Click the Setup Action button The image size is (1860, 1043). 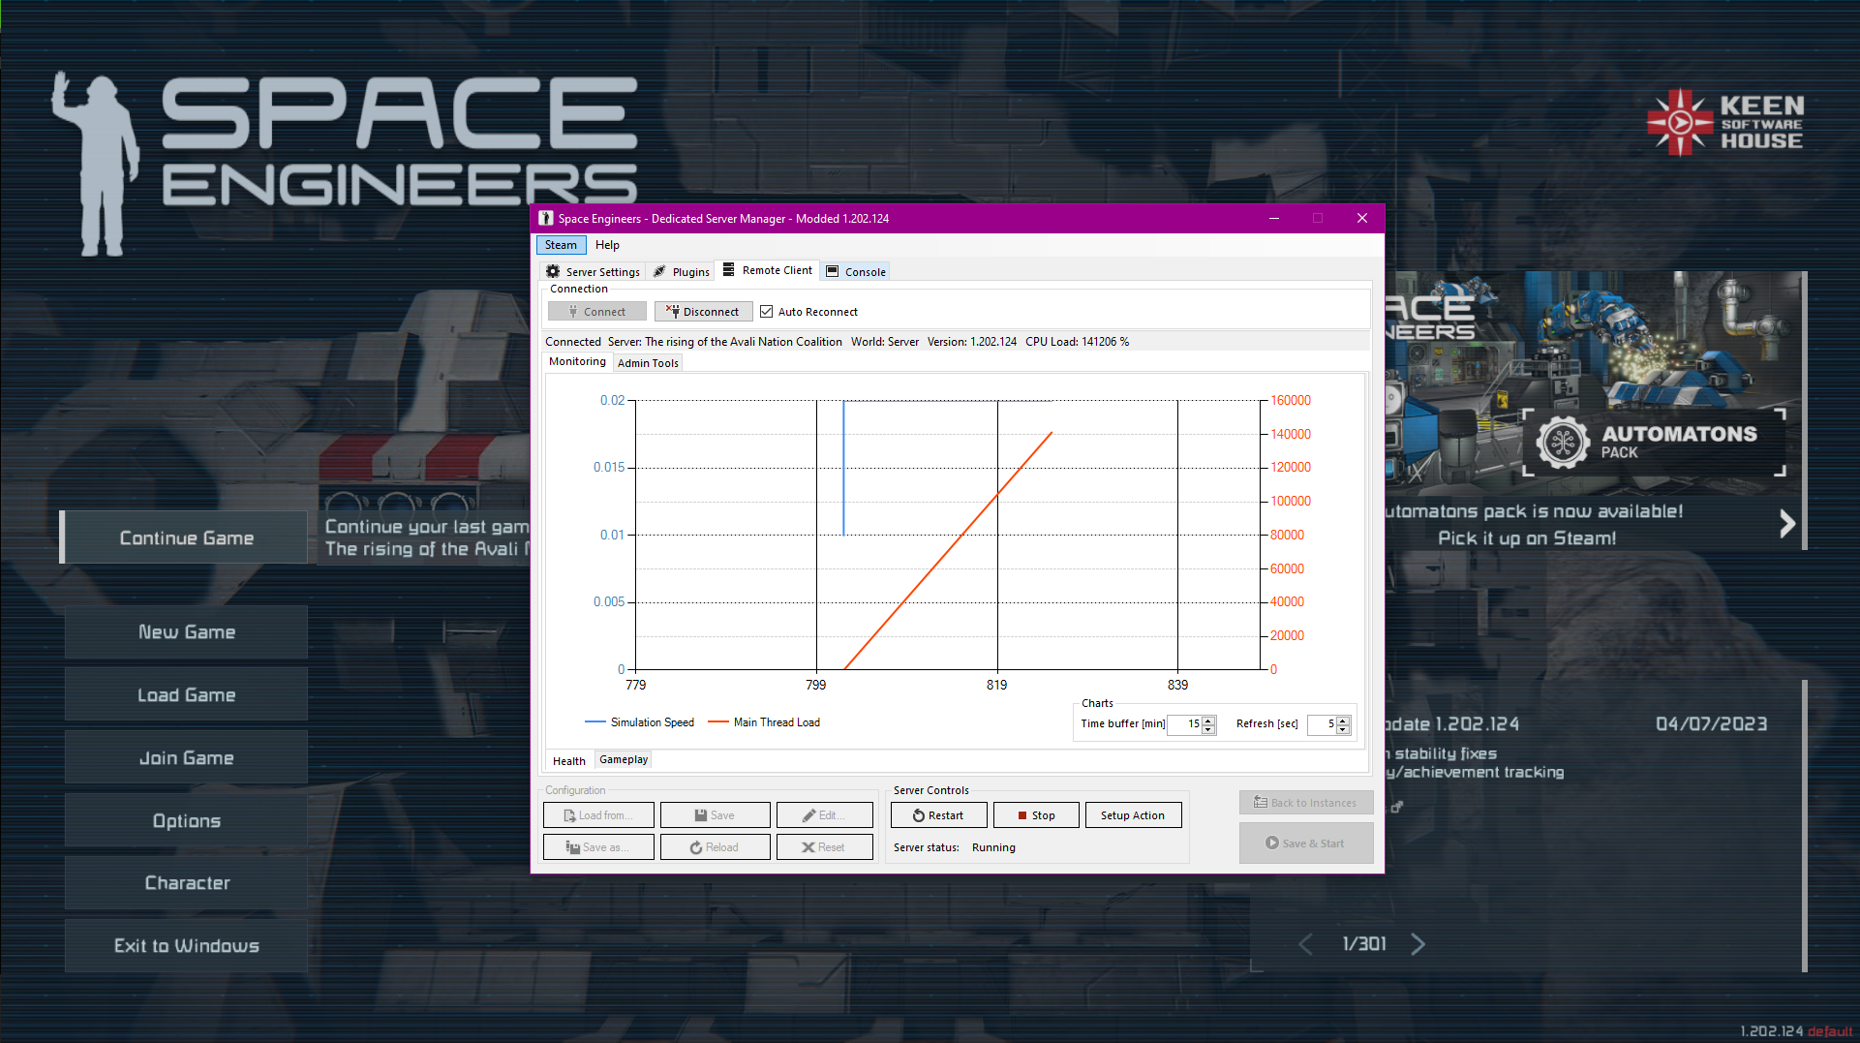(x=1133, y=815)
